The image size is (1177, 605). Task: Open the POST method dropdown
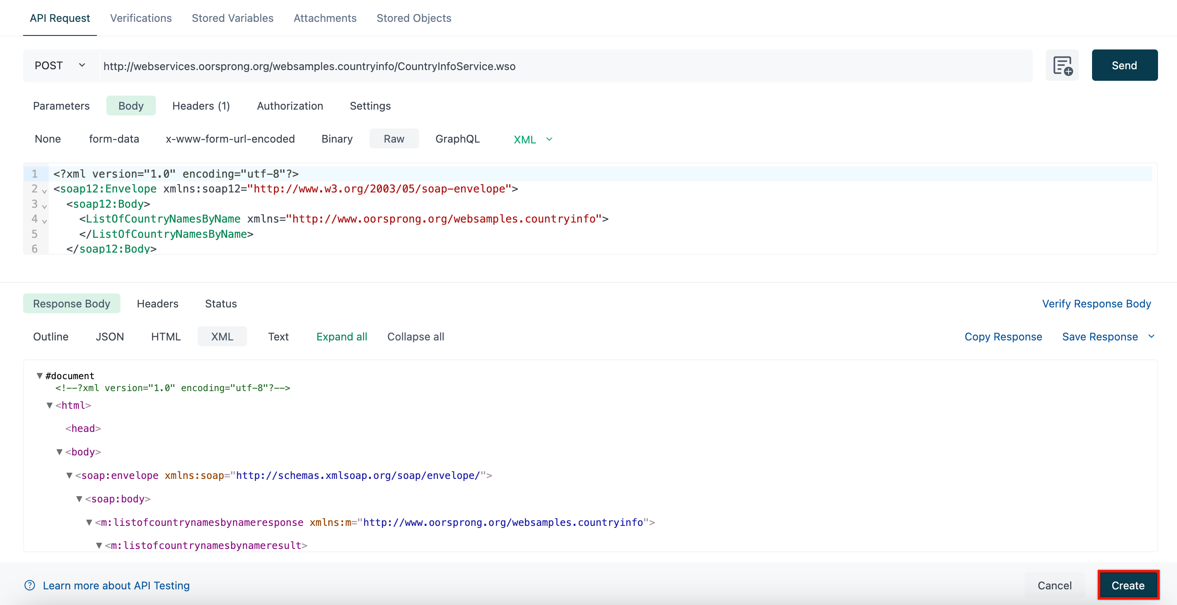tap(60, 65)
